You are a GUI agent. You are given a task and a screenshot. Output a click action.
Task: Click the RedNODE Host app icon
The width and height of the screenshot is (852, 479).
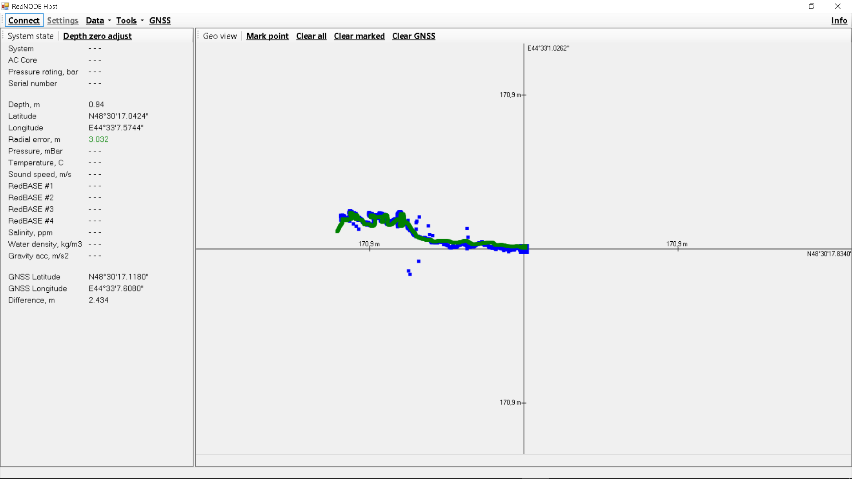point(5,6)
